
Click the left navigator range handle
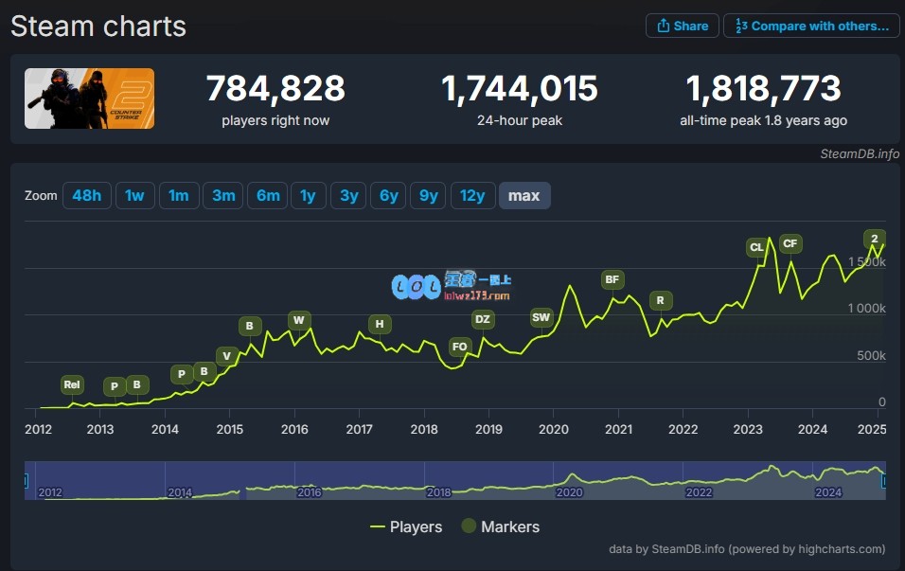coord(26,481)
